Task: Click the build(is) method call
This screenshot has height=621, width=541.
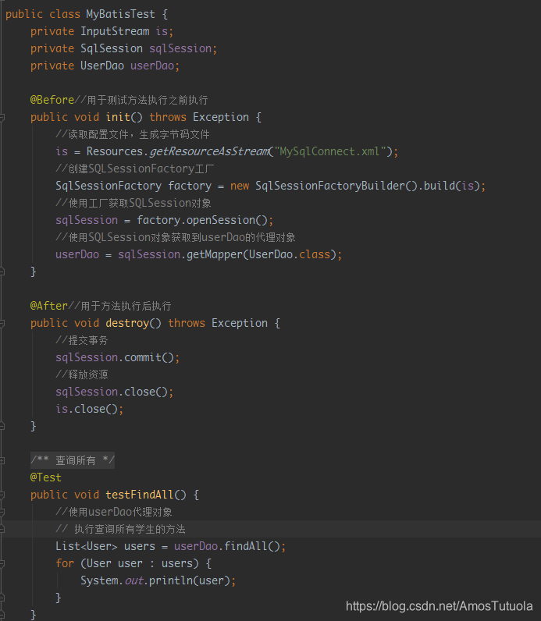Action: (x=451, y=186)
